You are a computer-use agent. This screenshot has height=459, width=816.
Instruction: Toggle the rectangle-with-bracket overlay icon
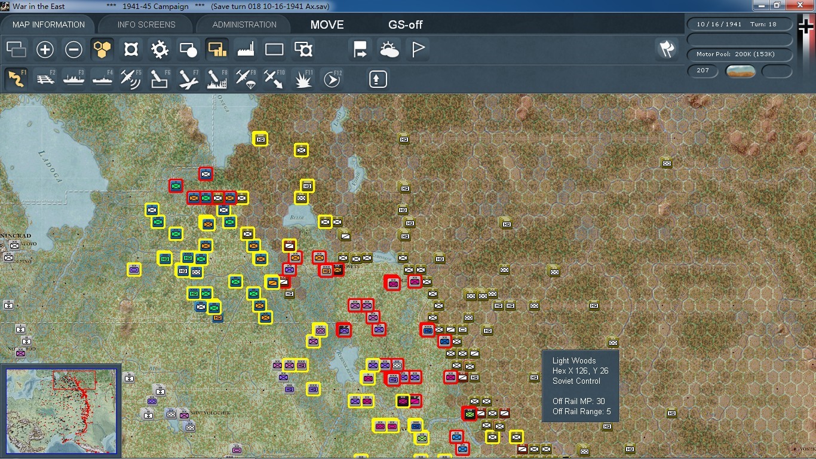(303, 49)
